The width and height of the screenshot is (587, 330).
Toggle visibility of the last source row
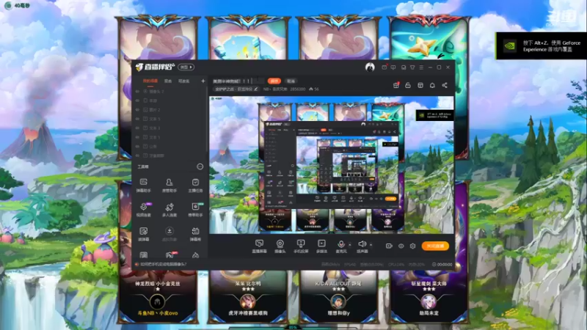click(137, 155)
